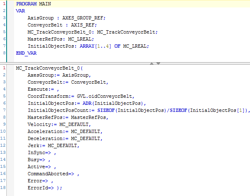Click the down arrow on the pane splitter
This screenshot has height=196, width=250.
coord(158,63)
